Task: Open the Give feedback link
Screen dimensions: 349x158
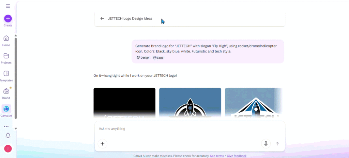Action: pyautogui.click(x=237, y=156)
